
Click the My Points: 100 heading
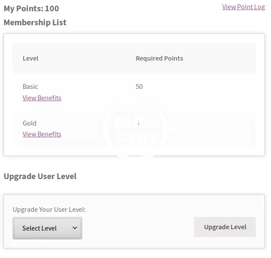(x=31, y=8)
